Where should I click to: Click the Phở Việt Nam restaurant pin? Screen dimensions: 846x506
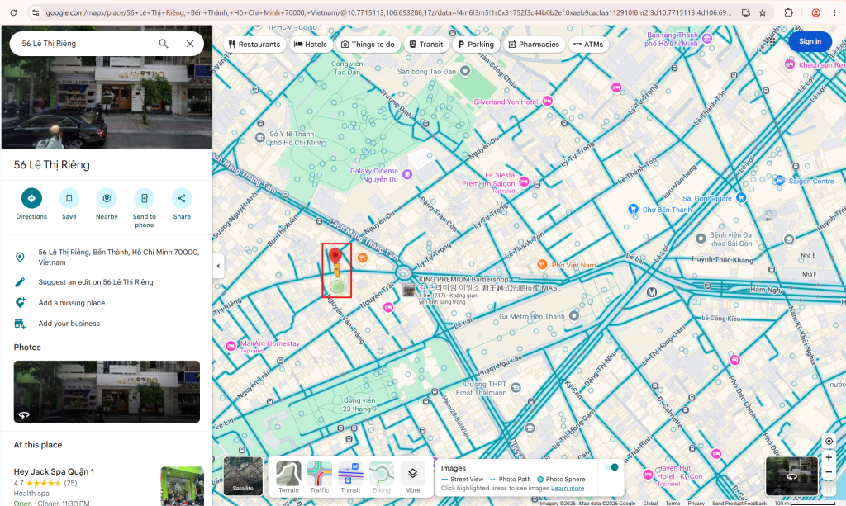542,264
